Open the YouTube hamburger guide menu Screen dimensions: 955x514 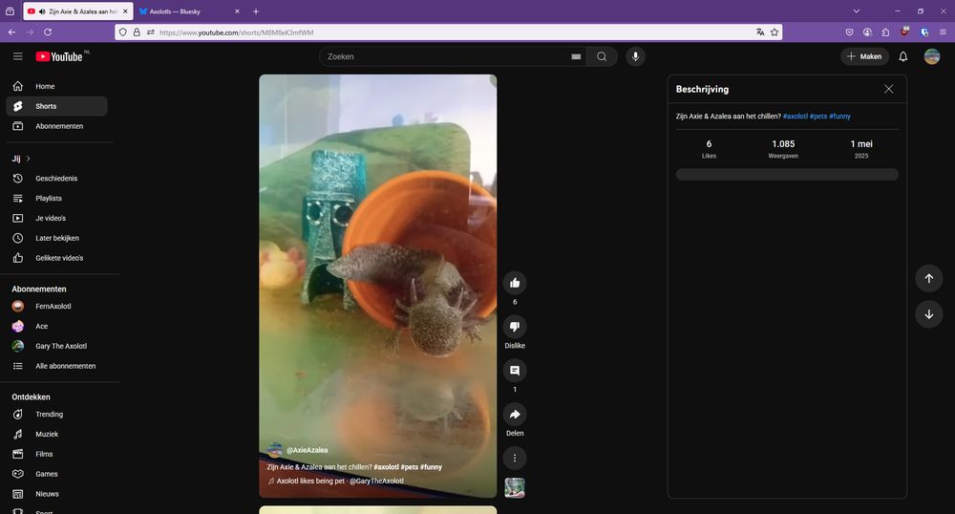pyautogui.click(x=17, y=56)
